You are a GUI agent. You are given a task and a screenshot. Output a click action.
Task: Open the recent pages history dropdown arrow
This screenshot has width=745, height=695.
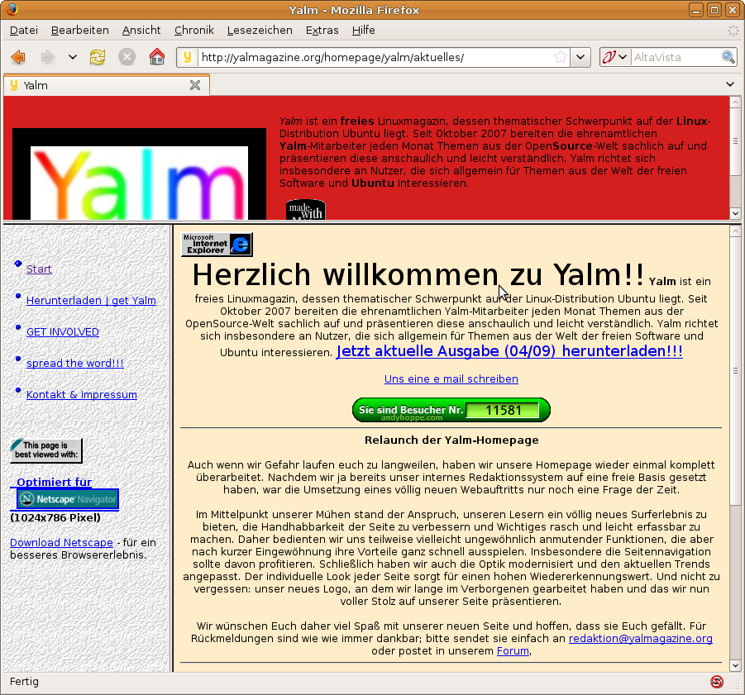coord(72,58)
